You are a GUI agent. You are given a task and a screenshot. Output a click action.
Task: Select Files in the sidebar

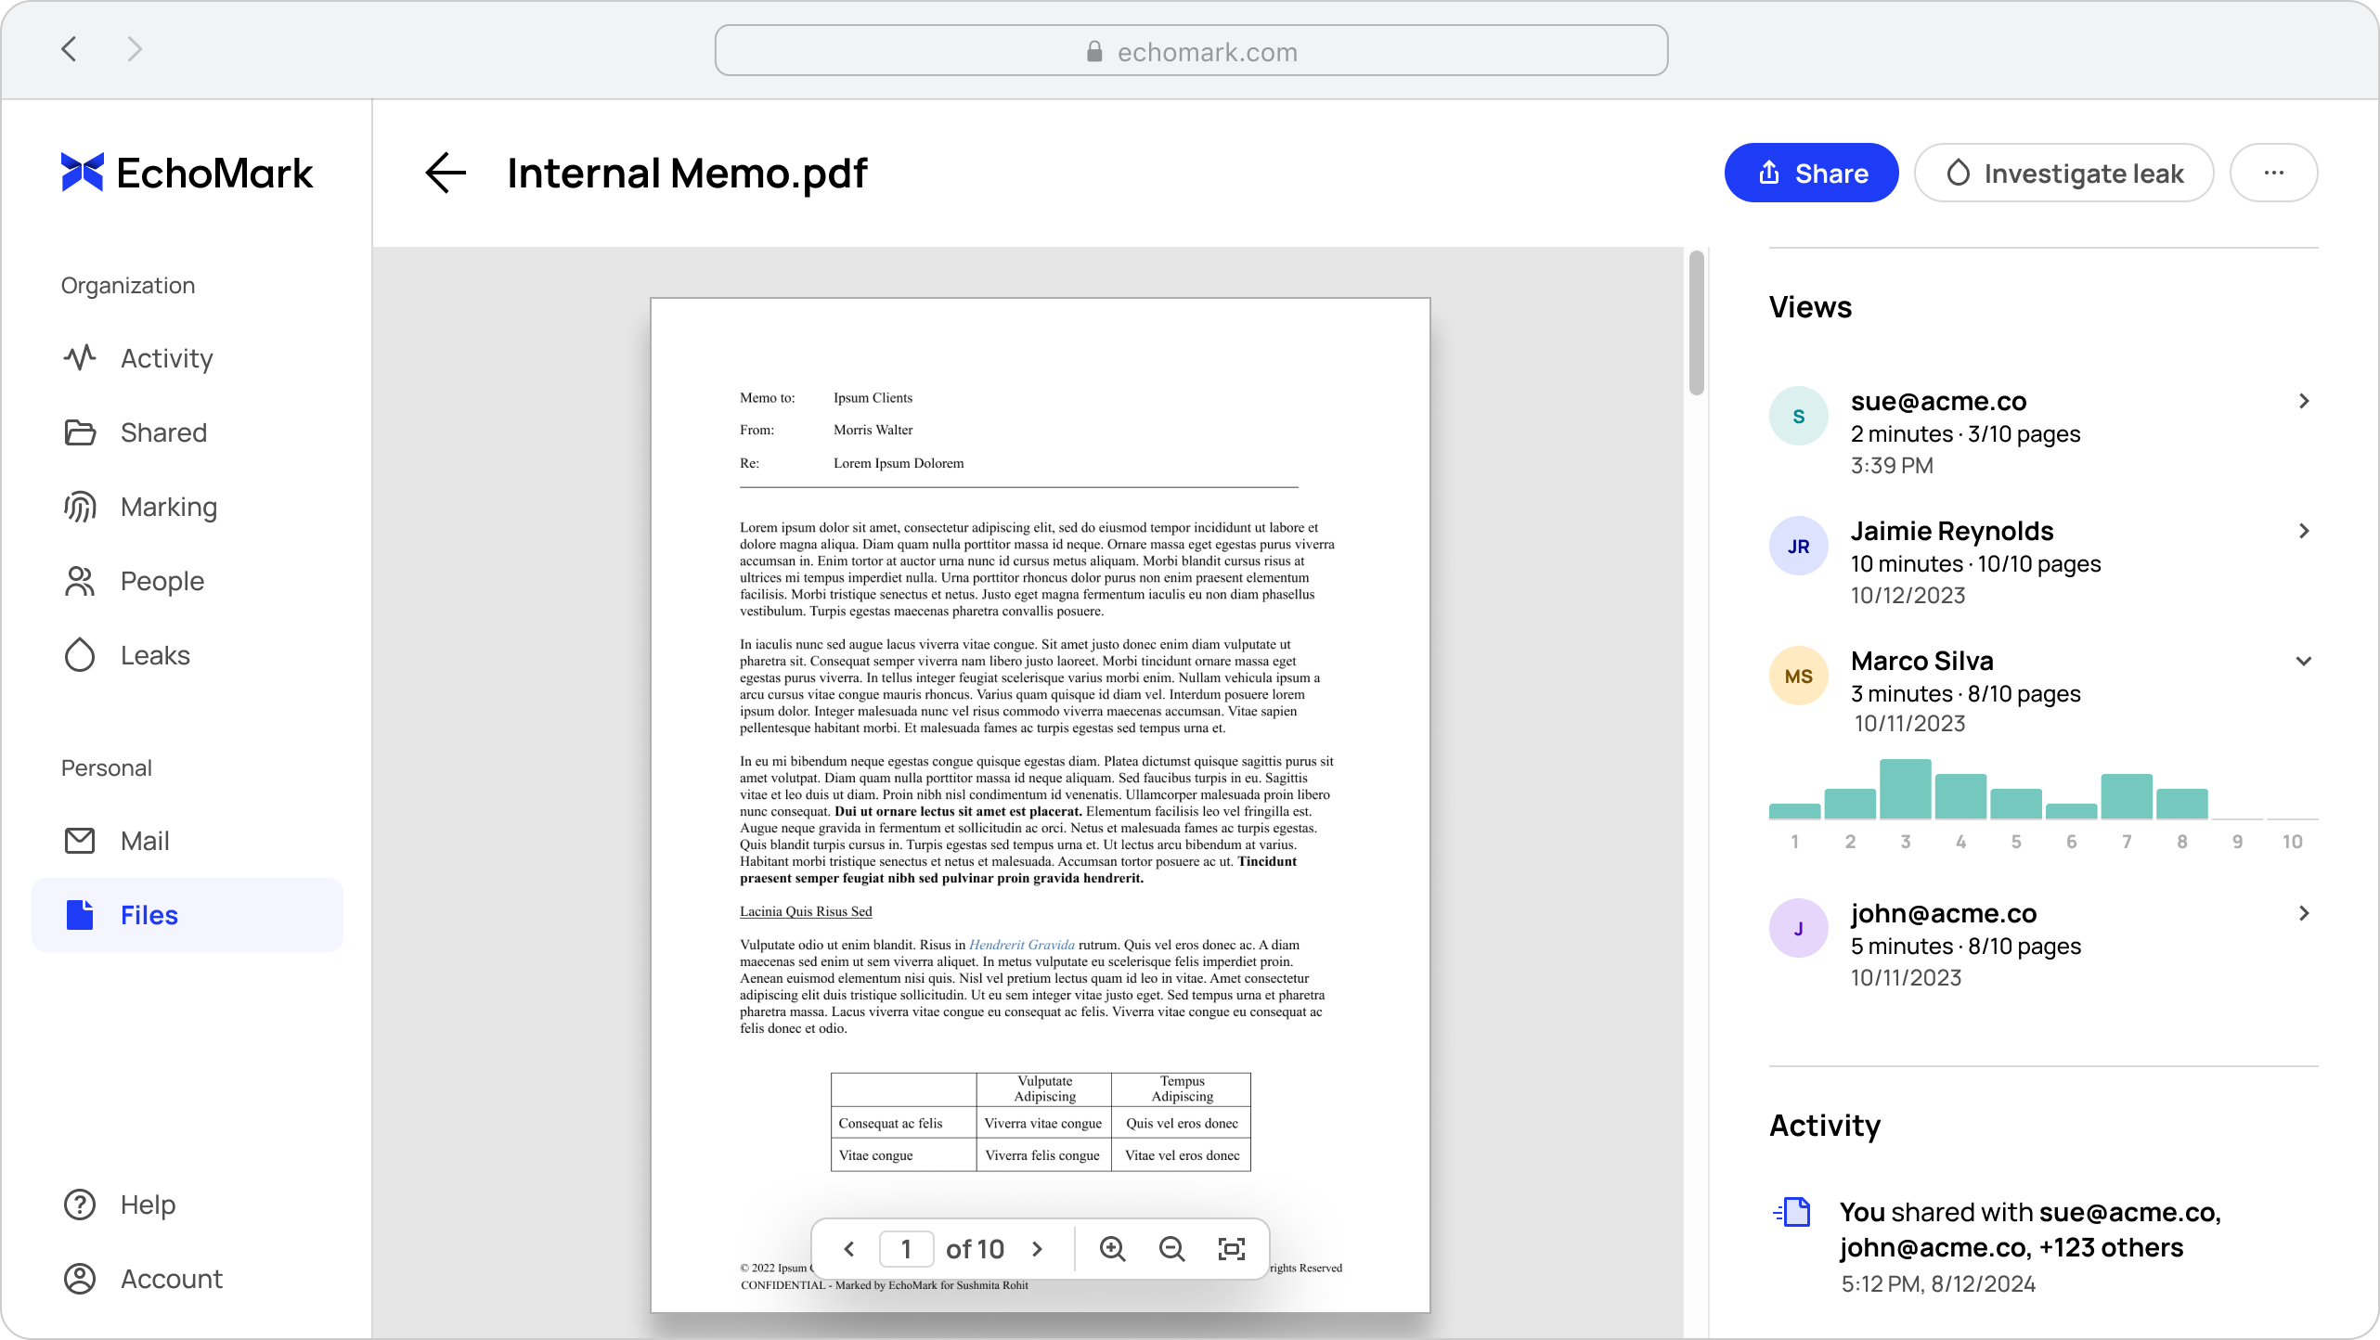pos(187,915)
